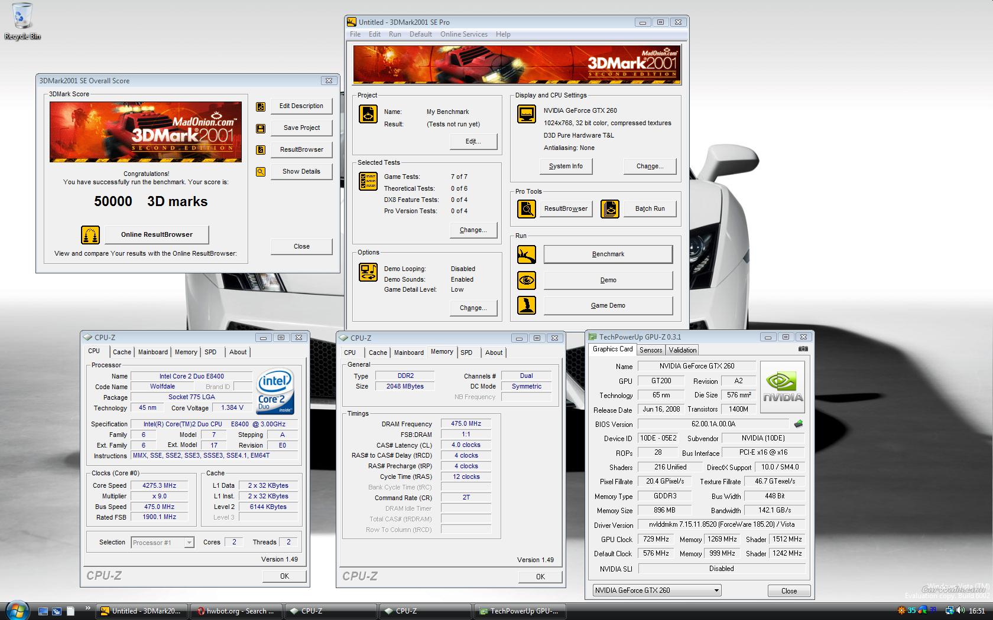Click the NVIDIA logo in GPU-Z
Screen dimensions: 993x620
783,386
